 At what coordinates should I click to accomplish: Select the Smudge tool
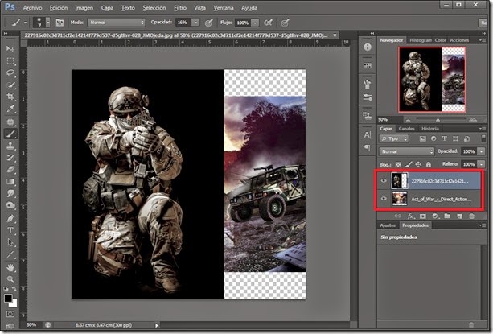click(10, 193)
